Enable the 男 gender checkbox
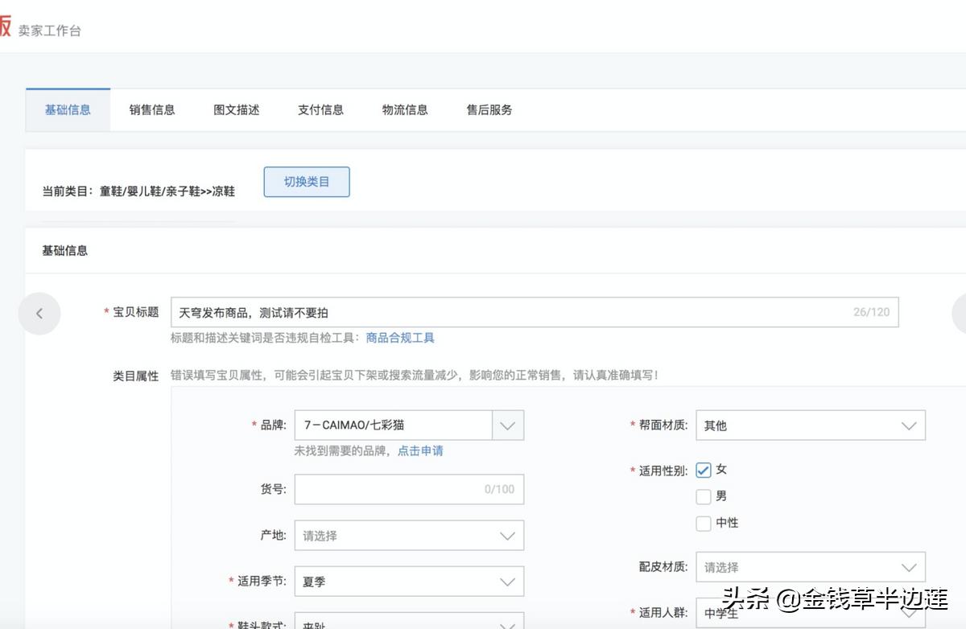Image resolution: width=966 pixels, height=629 pixels. point(704,496)
